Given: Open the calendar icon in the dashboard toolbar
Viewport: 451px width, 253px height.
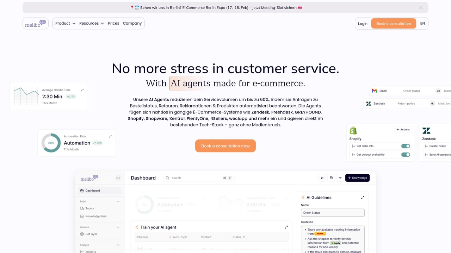Looking at the screenshot, I should click(331, 178).
